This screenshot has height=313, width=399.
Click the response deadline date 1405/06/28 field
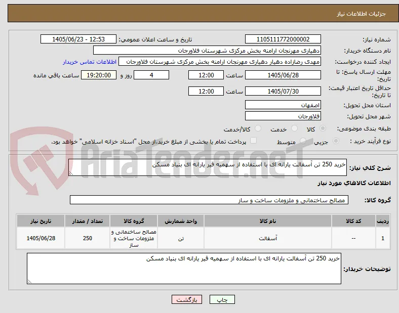[x=283, y=75]
